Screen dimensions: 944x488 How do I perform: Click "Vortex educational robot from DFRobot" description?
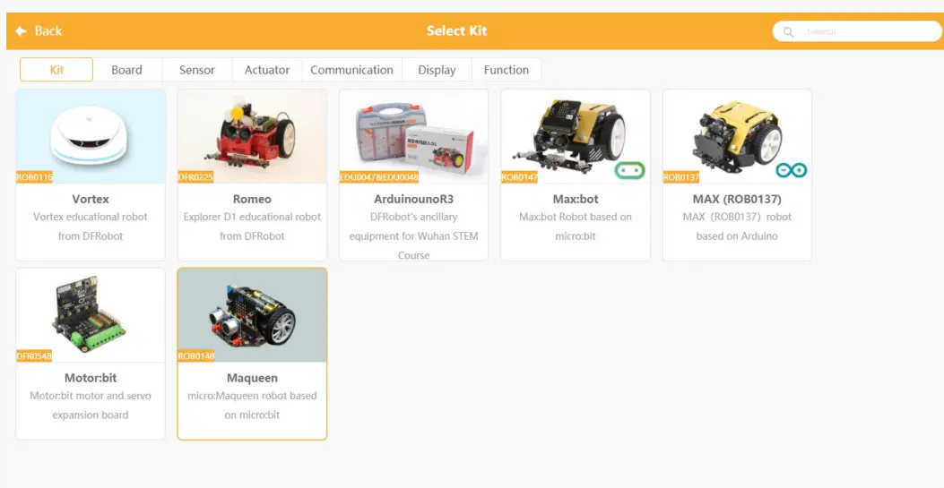(91, 227)
